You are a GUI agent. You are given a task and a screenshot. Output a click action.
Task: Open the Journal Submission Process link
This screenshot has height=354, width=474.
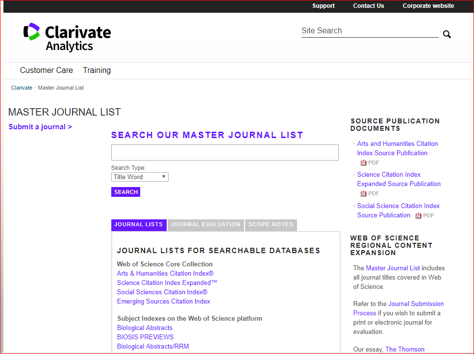pyautogui.click(x=399, y=308)
